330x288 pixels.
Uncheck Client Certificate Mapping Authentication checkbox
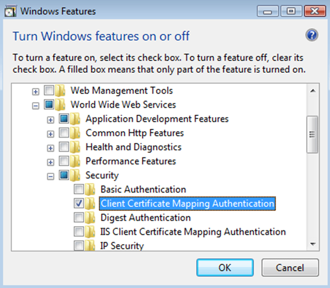click(x=79, y=203)
